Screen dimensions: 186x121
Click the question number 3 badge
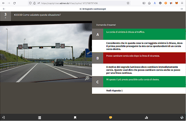[x=5, y=16]
